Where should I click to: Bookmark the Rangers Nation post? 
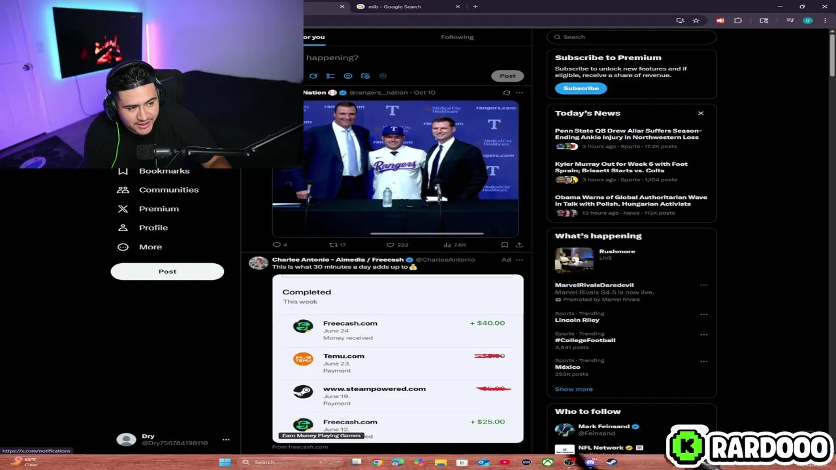(504, 245)
